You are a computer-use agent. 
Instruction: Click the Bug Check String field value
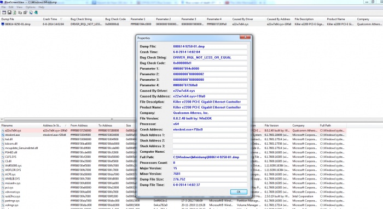[x=210, y=57]
